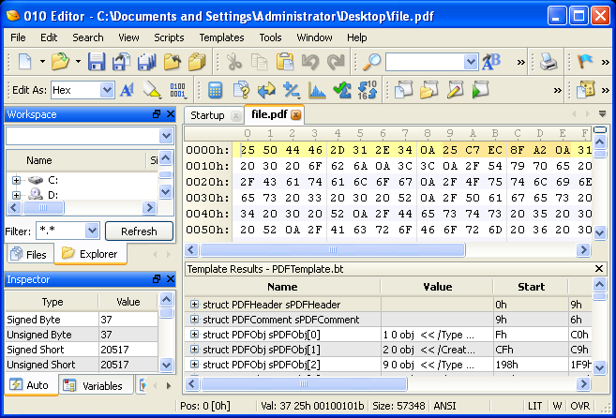Click the Compare files arrows icon
The width and height of the screenshot is (616, 418).
(x=266, y=90)
